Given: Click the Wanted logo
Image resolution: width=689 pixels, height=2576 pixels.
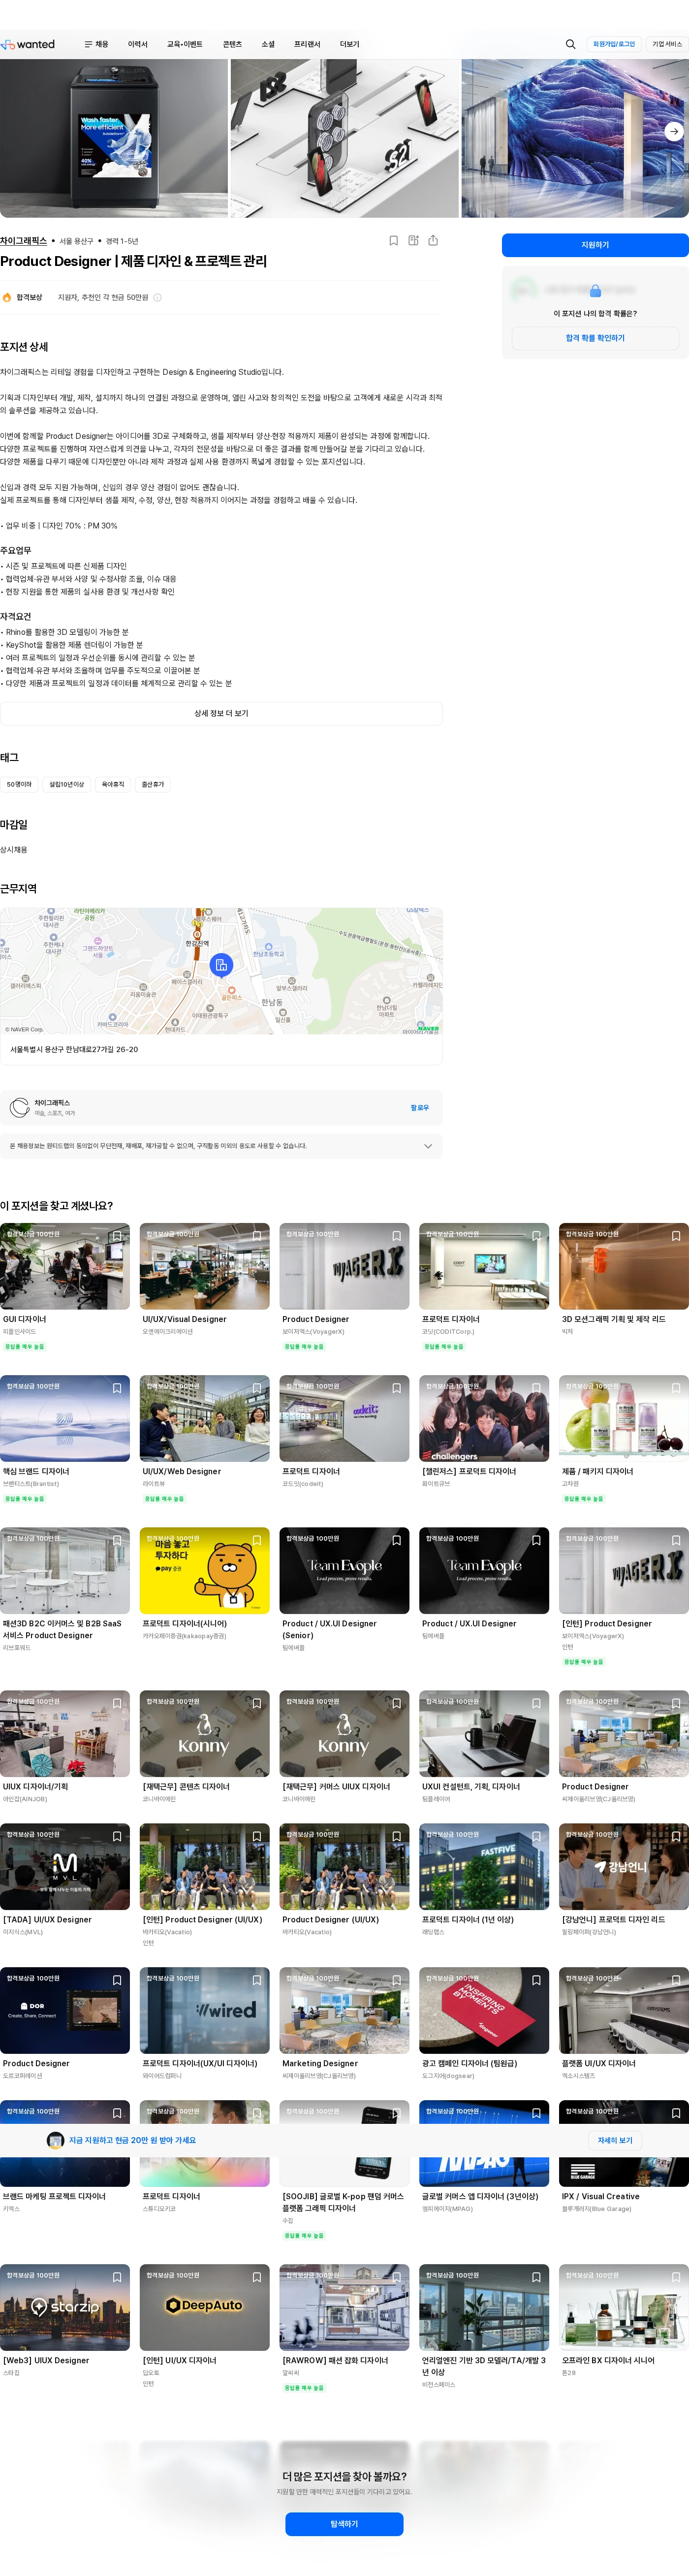Looking at the screenshot, I should point(28,44).
